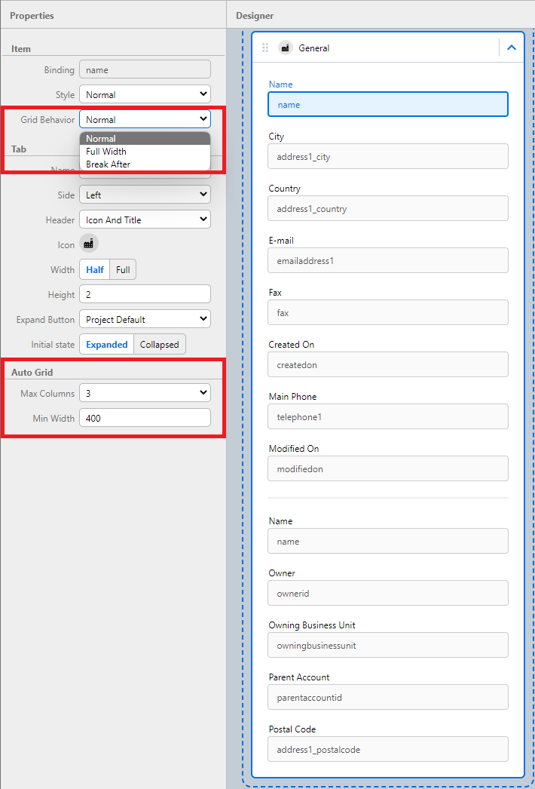The width and height of the screenshot is (535, 789).
Task: Click the Height input field
Action: 145,294
